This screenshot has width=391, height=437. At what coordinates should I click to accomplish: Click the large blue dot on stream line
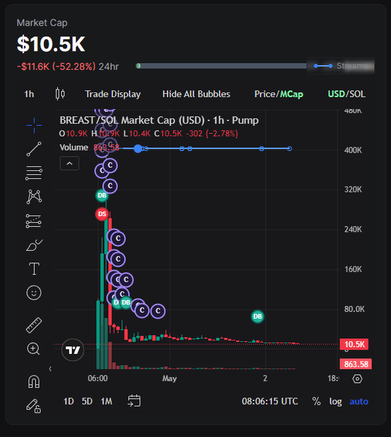pyautogui.click(x=138, y=148)
